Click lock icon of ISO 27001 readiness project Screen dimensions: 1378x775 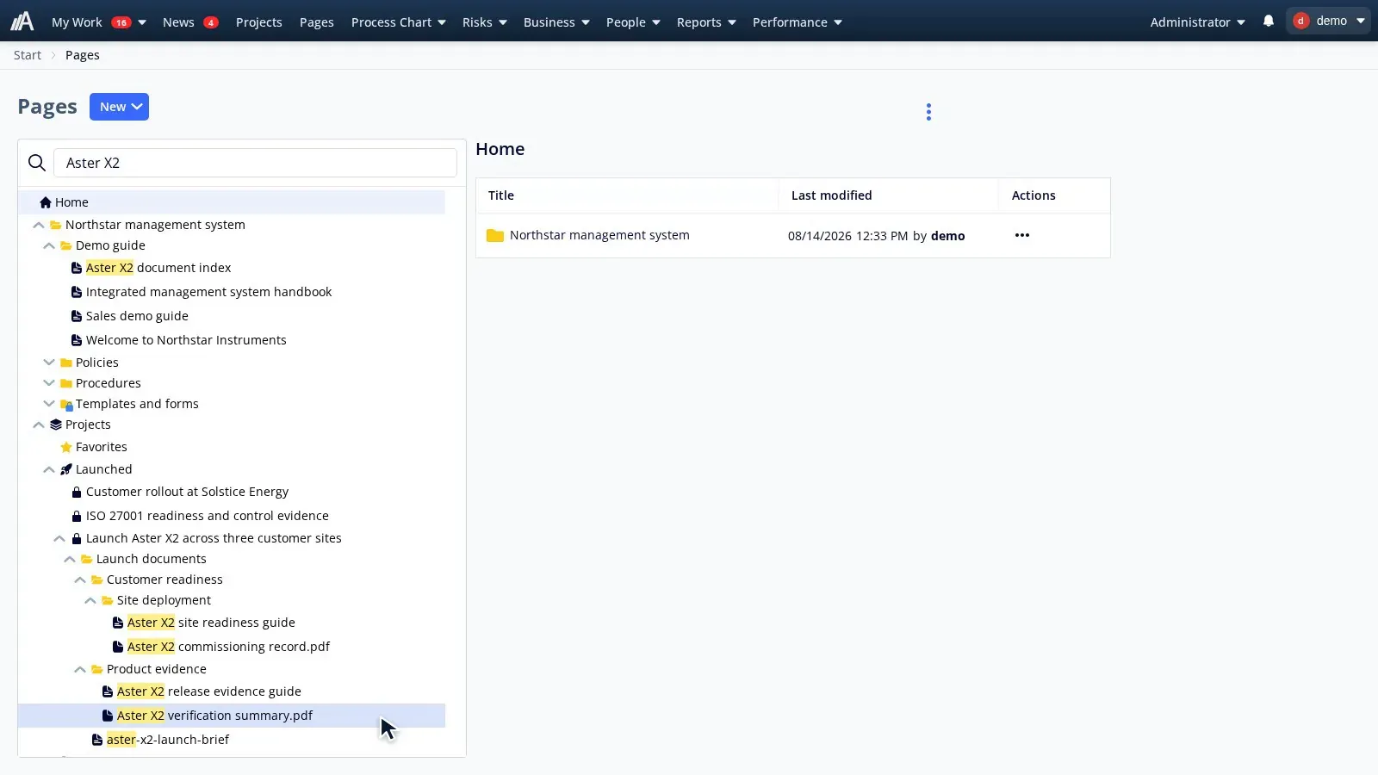tap(77, 516)
